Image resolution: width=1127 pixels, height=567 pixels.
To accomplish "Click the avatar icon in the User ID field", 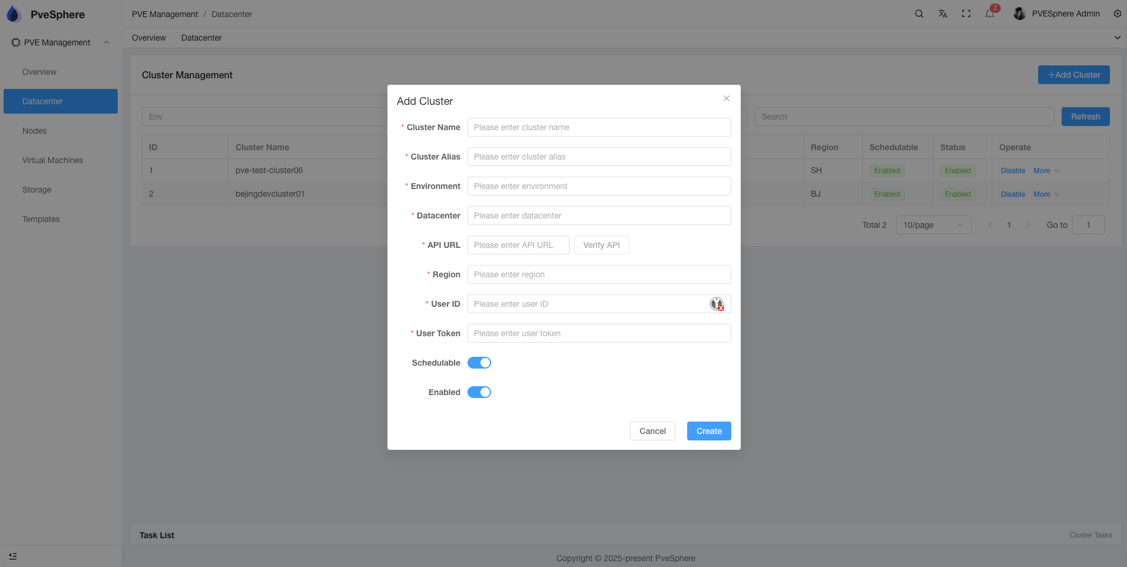I will click(x=717, y=304).
